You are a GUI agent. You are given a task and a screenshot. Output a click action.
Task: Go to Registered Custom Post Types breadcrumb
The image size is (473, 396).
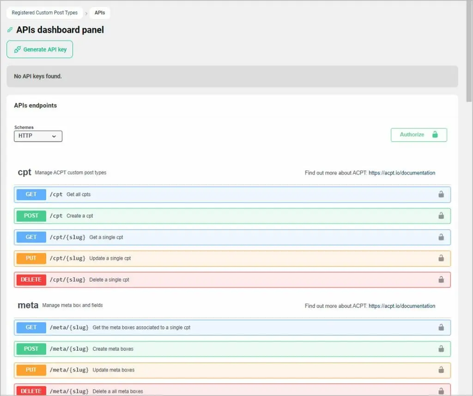click(45, 12)
